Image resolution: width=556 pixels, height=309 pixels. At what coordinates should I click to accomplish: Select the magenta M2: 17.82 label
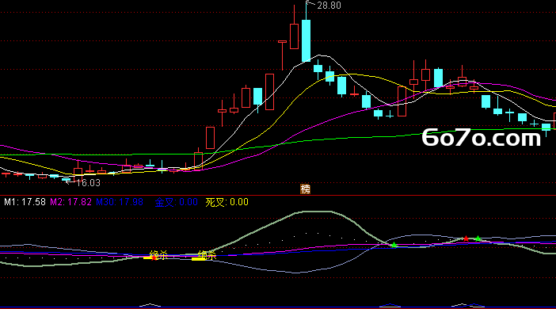click(70, 202)
